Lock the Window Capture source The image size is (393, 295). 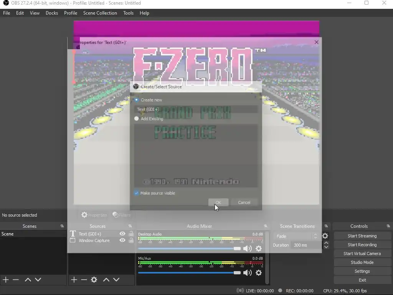pos(131,240)
